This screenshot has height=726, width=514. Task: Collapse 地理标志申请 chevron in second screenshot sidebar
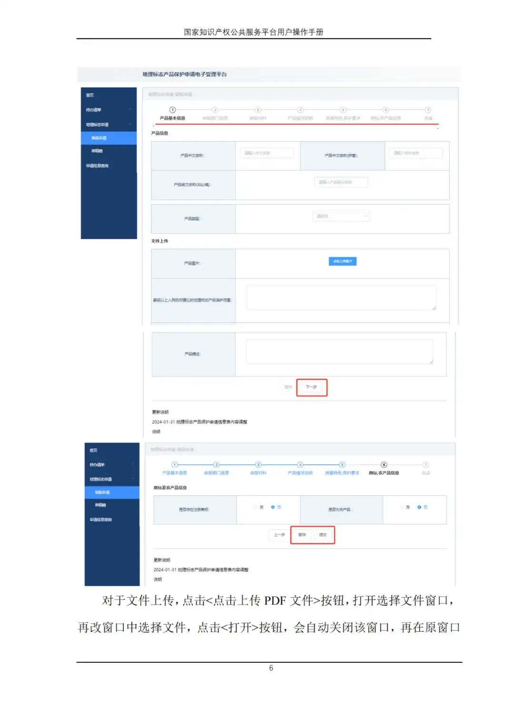coord(133,479)
